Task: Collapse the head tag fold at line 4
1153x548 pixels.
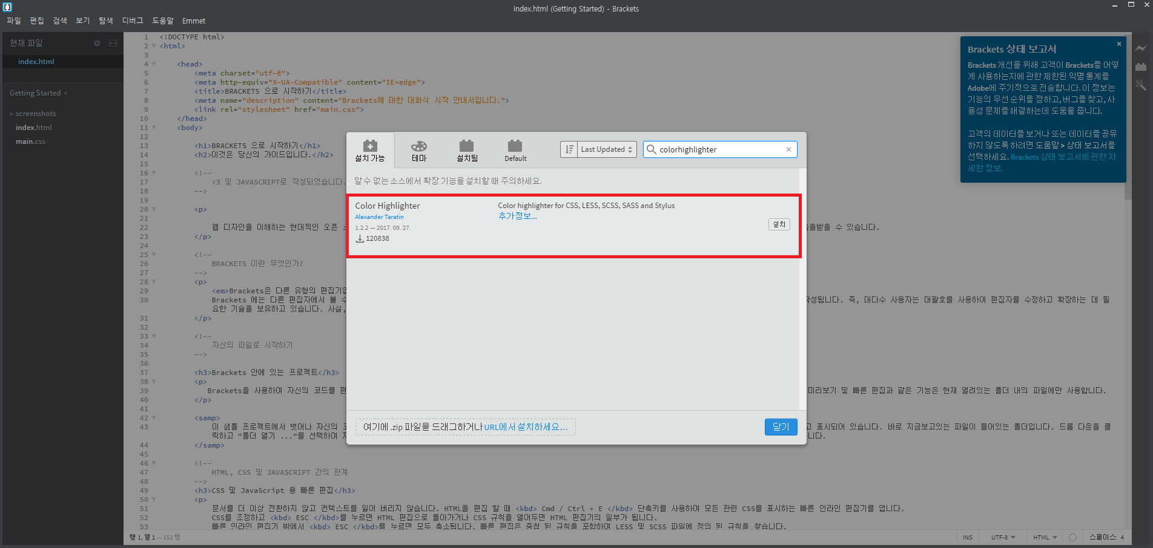Action: (x=154, y=64)
